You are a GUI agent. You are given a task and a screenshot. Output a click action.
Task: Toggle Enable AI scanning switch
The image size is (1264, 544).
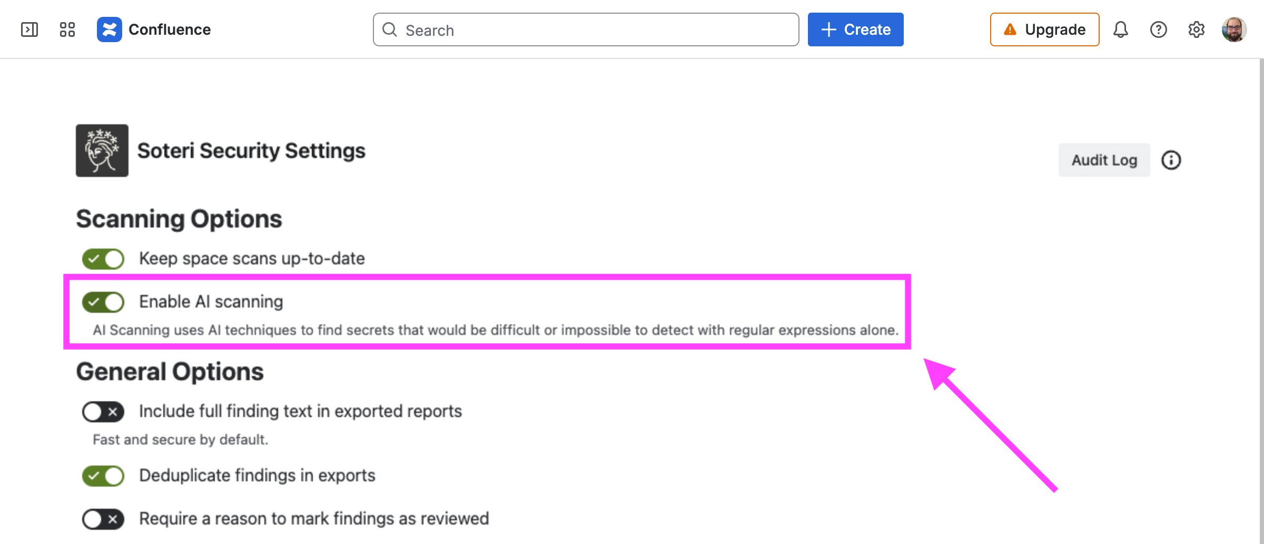[103, 302]
